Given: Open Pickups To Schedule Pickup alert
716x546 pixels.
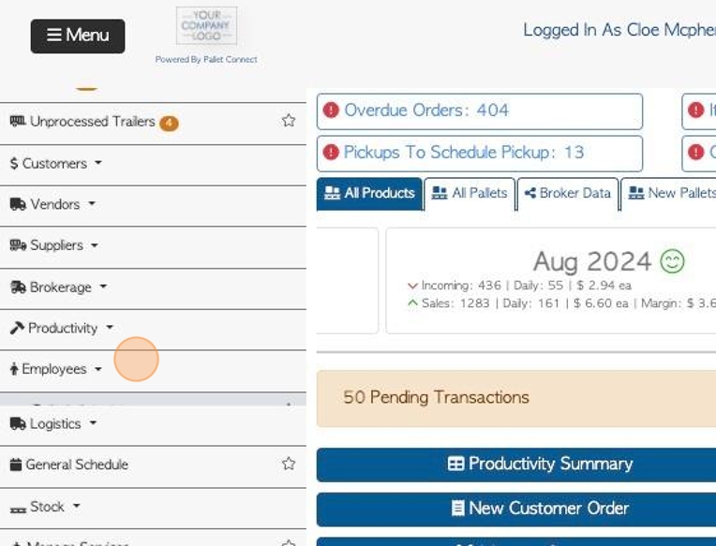Looking at the screenshot, I should [x=463, y=152].
